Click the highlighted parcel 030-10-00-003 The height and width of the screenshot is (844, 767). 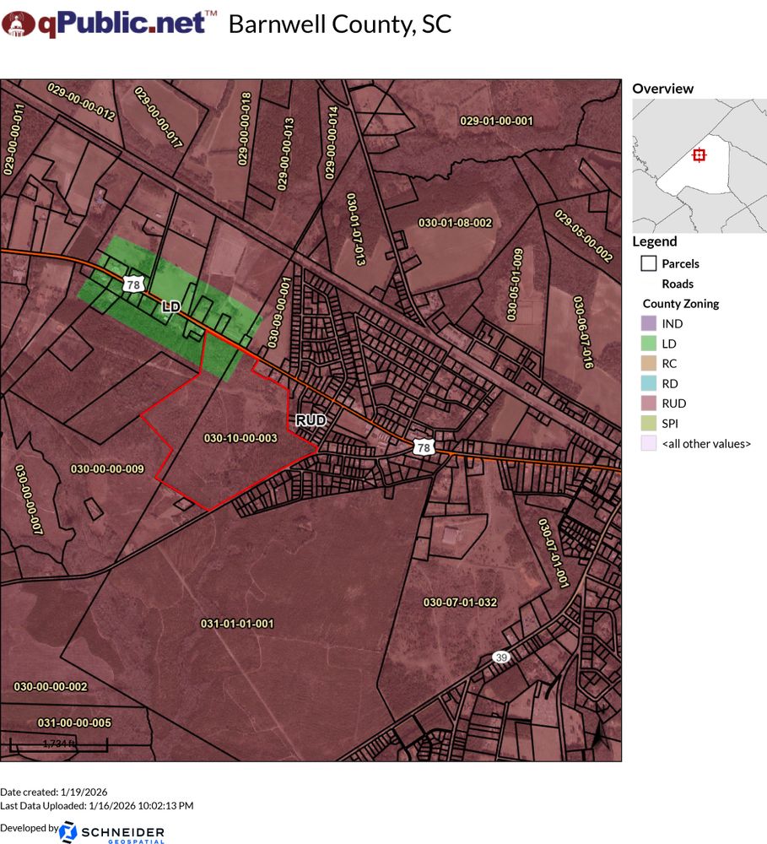(x=240, y=439)
